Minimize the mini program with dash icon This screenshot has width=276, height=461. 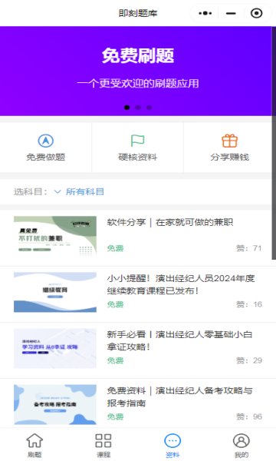[x=231, y=13]
